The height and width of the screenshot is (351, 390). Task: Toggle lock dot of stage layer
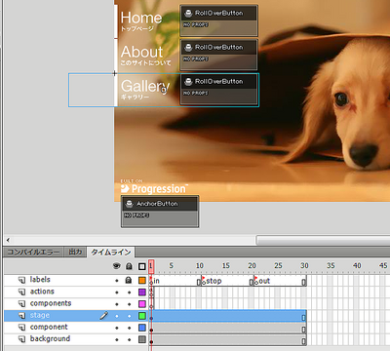129,316
